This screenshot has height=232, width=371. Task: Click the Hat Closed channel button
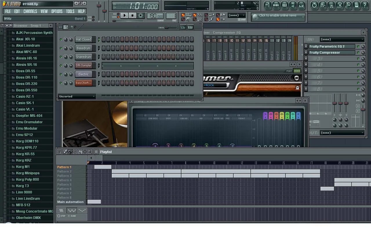point(83,39)
